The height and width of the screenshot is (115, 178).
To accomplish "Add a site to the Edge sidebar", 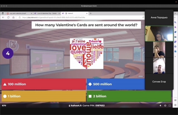I will tap(175, 56).
